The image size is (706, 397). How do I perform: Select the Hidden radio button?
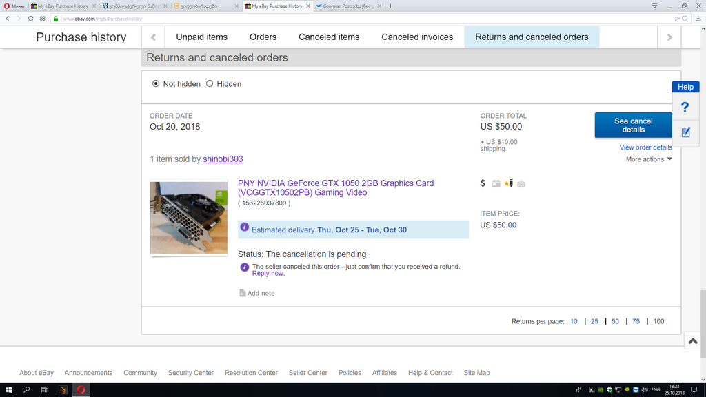pos(210,83)
